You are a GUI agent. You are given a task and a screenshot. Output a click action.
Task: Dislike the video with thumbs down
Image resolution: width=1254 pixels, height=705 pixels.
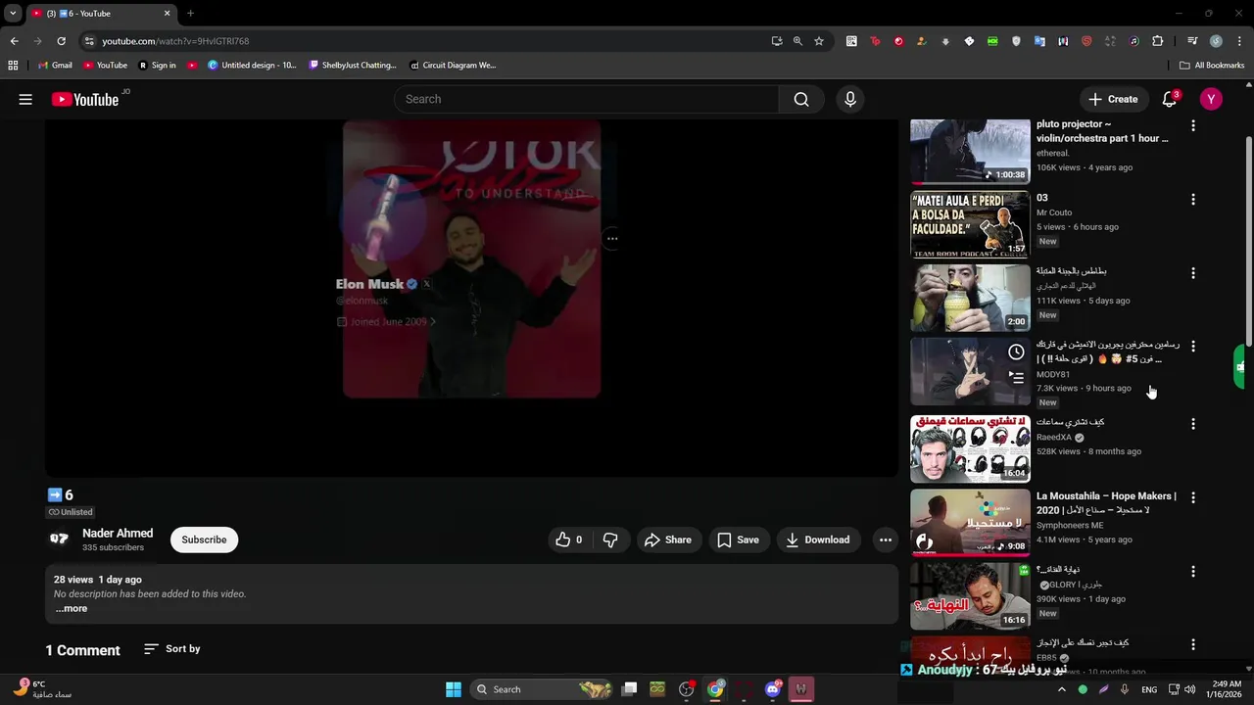(x=610, y=540)
